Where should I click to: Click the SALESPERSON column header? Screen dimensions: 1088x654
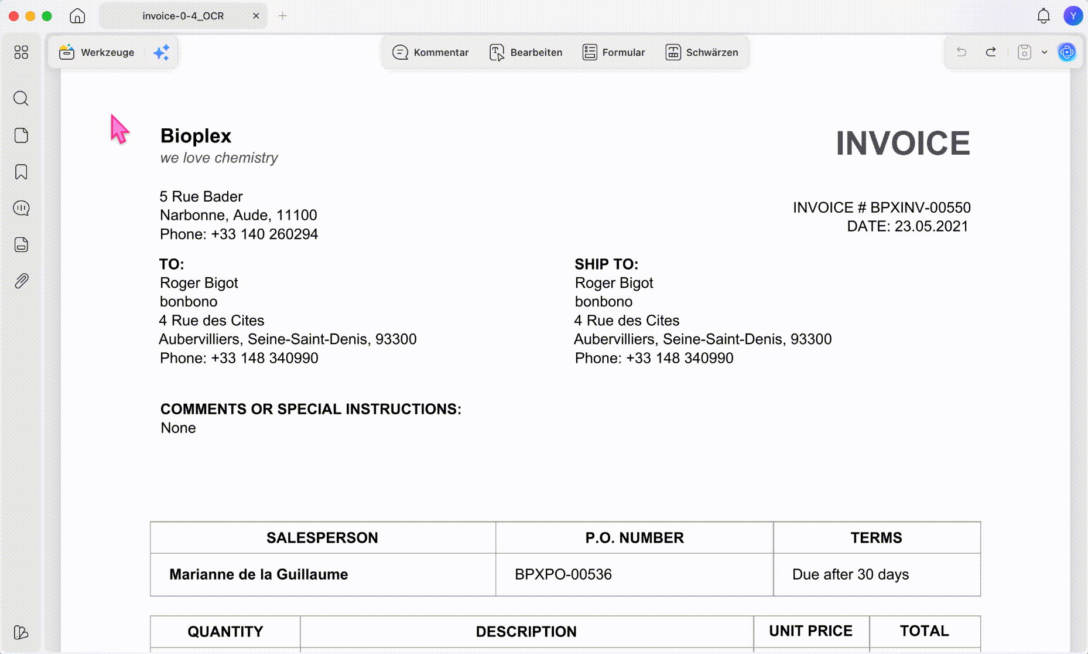click(x=322, y=538)
